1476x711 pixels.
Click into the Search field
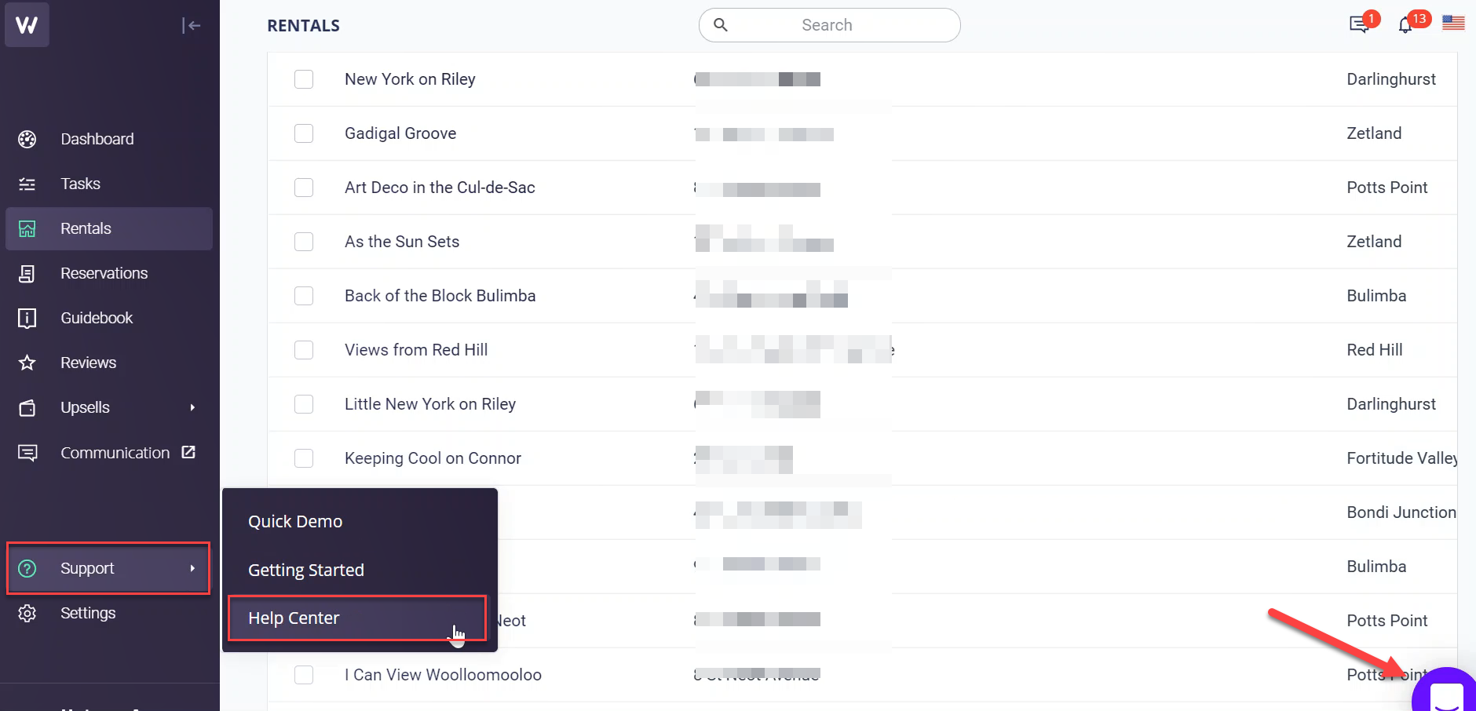[829, 25]
